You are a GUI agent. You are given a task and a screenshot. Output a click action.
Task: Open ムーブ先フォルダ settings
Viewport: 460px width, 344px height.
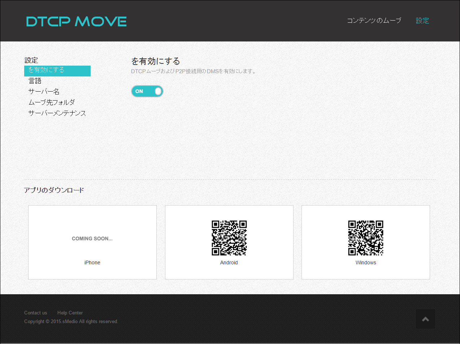pos(52,102)
